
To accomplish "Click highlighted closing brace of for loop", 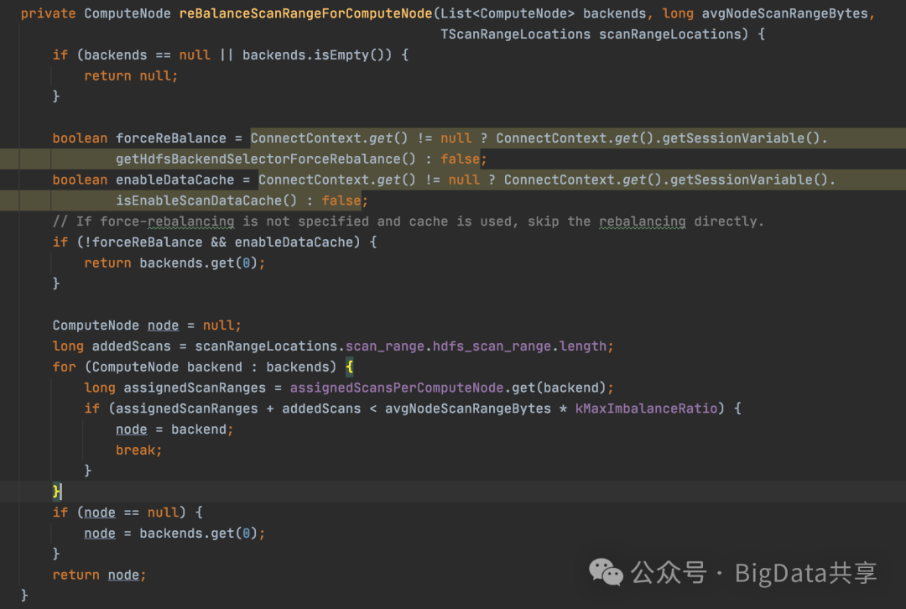I will 56,492.
